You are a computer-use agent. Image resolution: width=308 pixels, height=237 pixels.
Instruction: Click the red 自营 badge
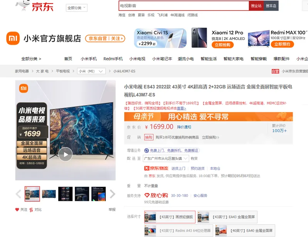coord(275,71)
